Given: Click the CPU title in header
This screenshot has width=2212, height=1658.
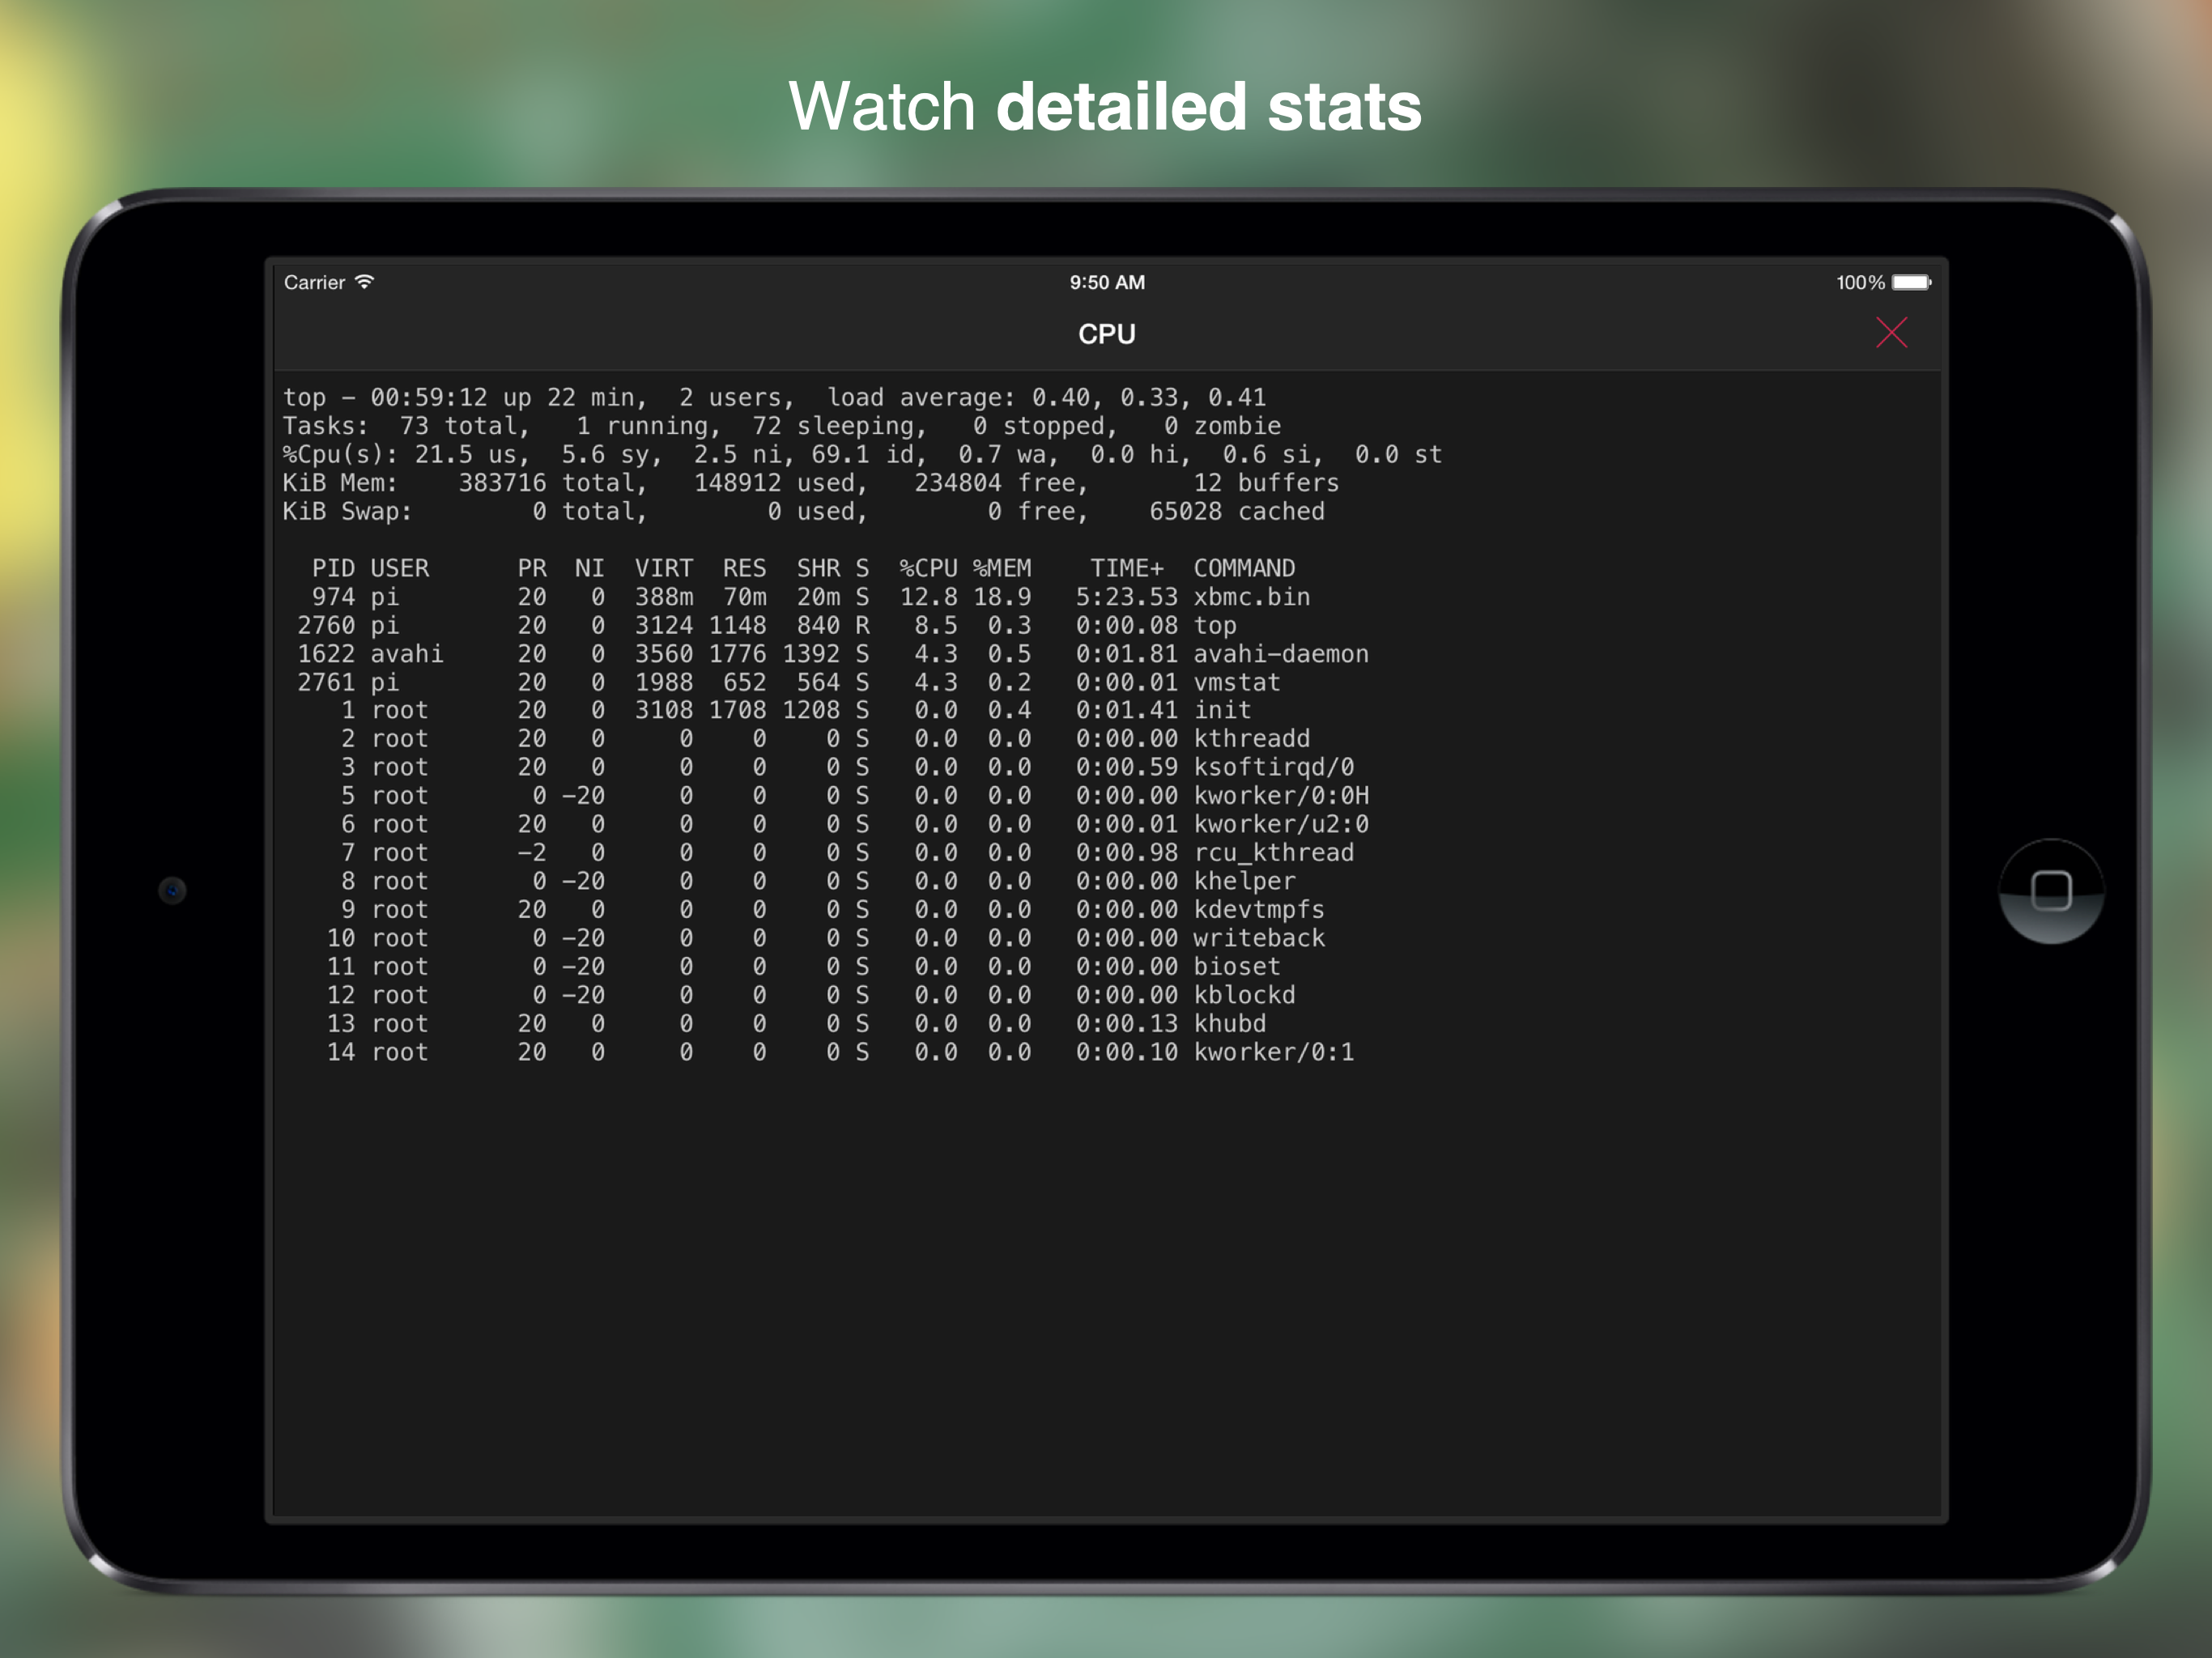Looking at the screenshot, I should [1106, 334].
